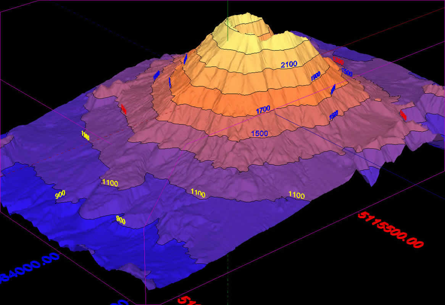Click the rightmost yellow 1100 contour label
The height and width of the screenshot is (305, 445).
(x=297, y=195)
